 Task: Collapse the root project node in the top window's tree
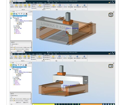[x=11, y=16]
